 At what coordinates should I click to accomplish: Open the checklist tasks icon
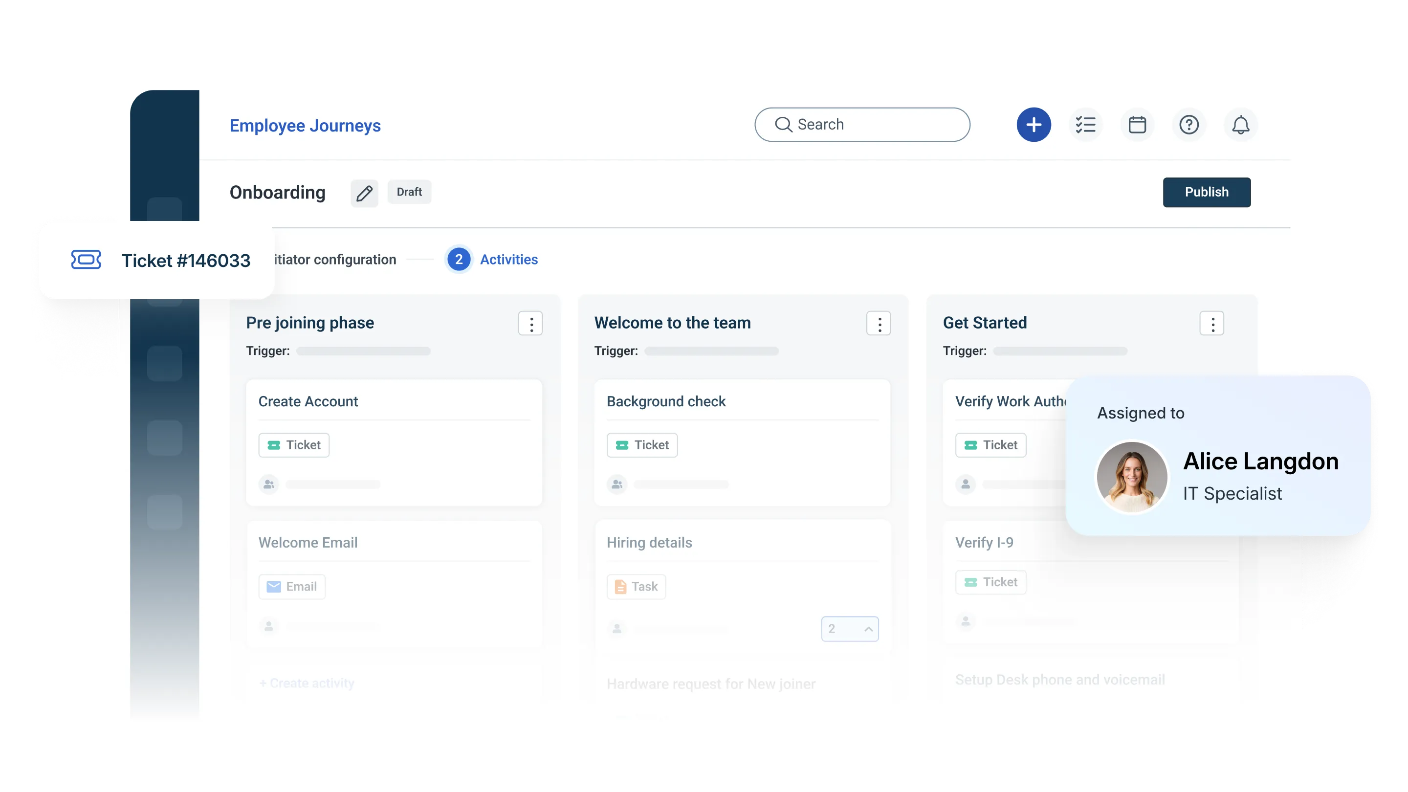(1085, 125)
